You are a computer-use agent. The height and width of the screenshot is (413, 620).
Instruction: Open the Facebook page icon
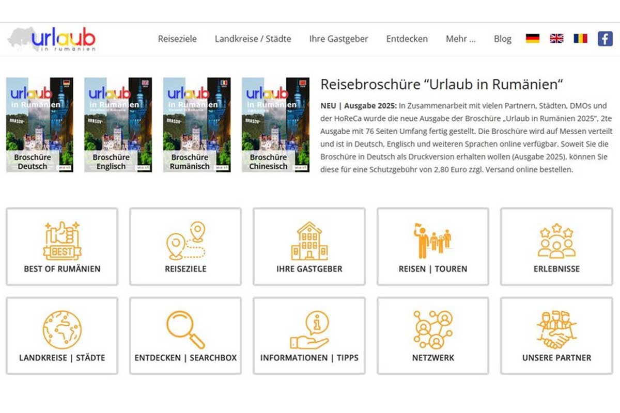(605, 39)
